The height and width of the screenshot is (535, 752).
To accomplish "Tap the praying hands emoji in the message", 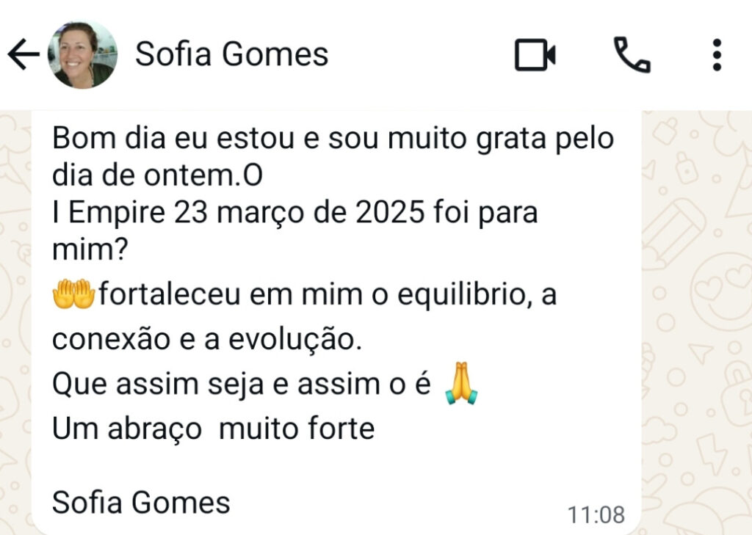I will coord(461,385).
